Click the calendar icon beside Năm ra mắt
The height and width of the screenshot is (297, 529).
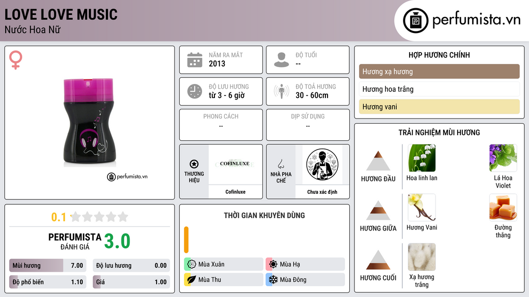coord(195,60)
